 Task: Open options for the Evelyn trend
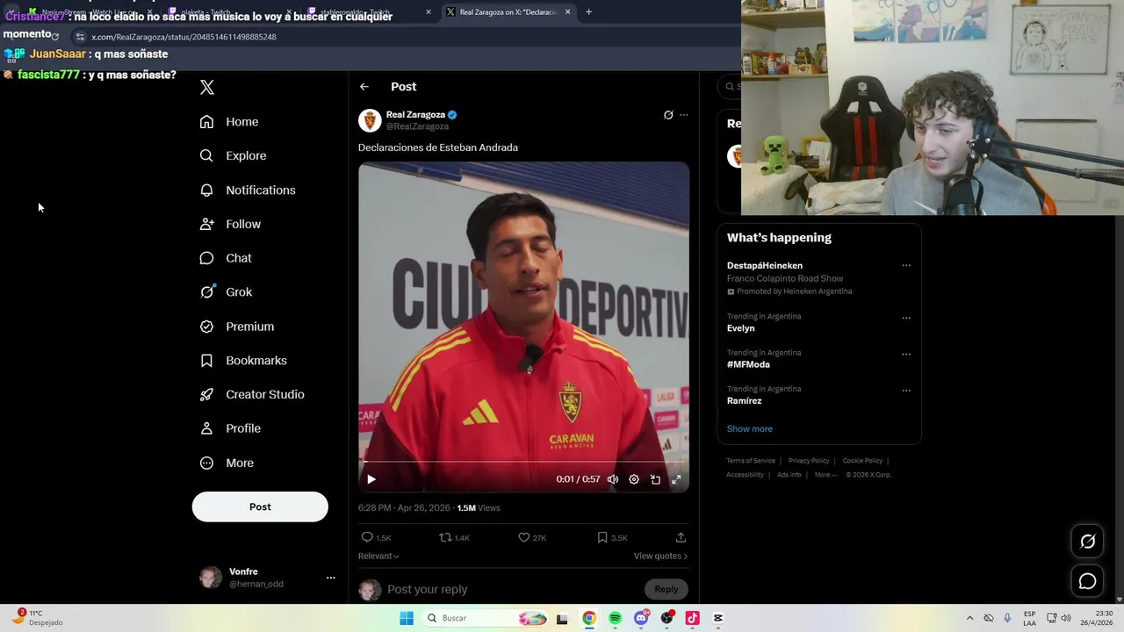click(x=906, y=318)
